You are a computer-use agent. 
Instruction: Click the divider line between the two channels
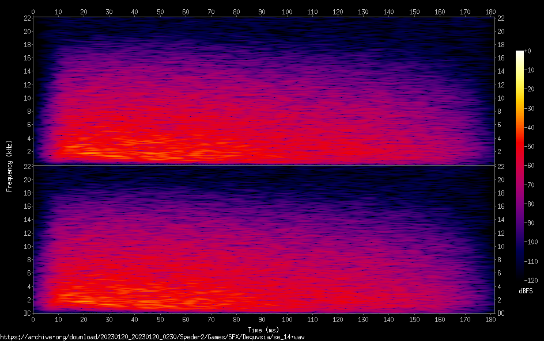click(x=264, y=166)
